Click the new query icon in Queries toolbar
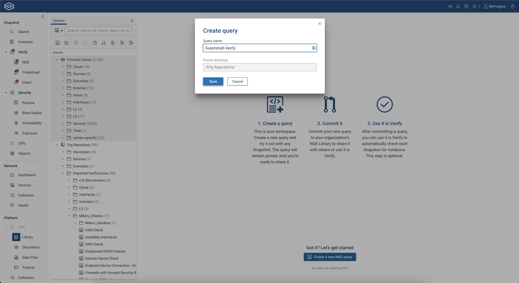This screenshot has width=519, height=283. pyautogui.click(x=58, y=43)
